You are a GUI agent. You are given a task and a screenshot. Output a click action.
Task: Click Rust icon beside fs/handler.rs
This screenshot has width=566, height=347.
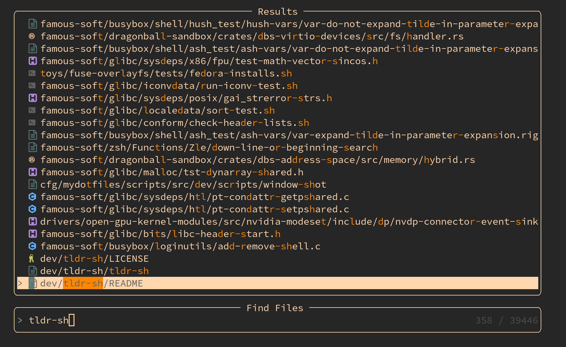pos(32,36)
